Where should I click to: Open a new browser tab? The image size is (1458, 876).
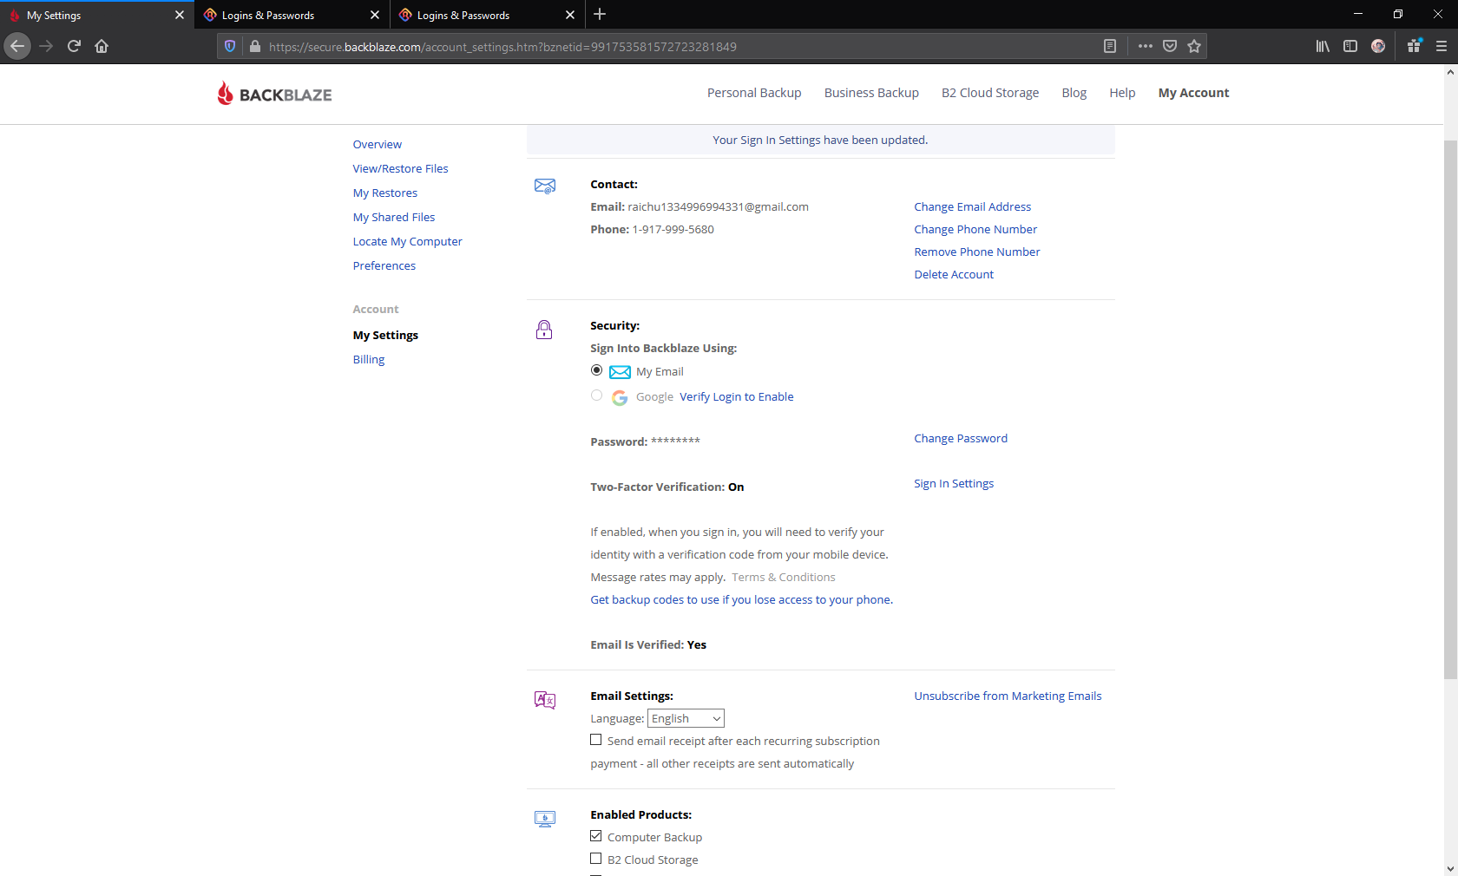(600, 14)
